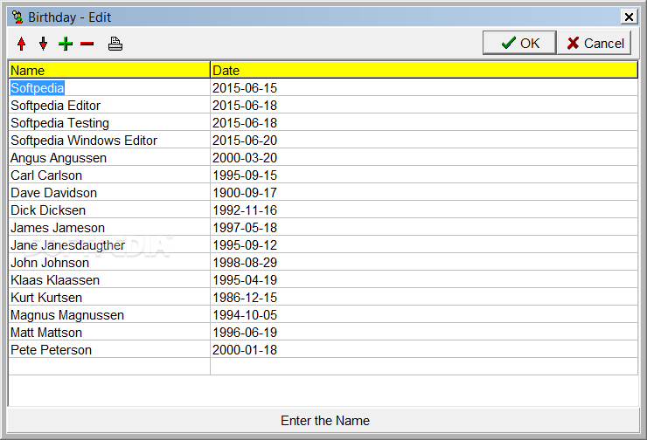Click the empty date cell in last row
The width and height of the screenshot is (647, 440).
point(424,367)
